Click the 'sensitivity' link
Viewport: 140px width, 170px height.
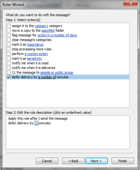tap(35, 58)
